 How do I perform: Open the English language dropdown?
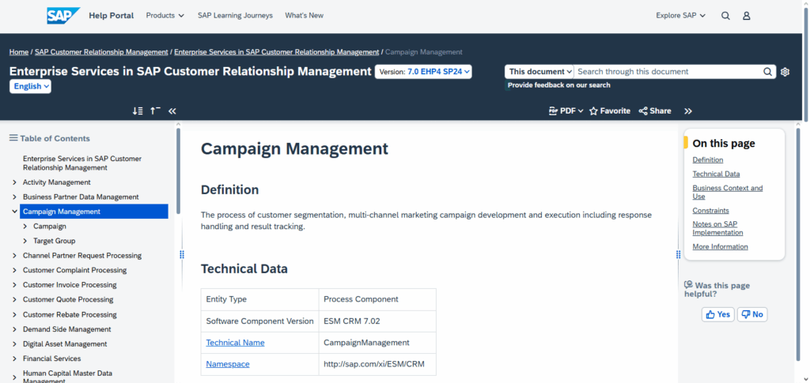[x=30, y=87]
